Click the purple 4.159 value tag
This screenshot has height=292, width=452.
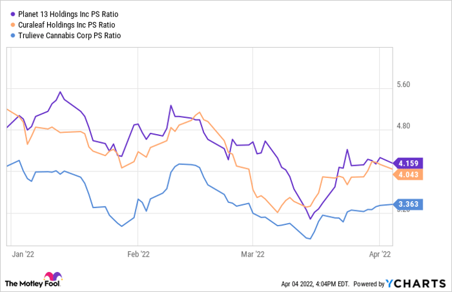(x=411, y=162)
